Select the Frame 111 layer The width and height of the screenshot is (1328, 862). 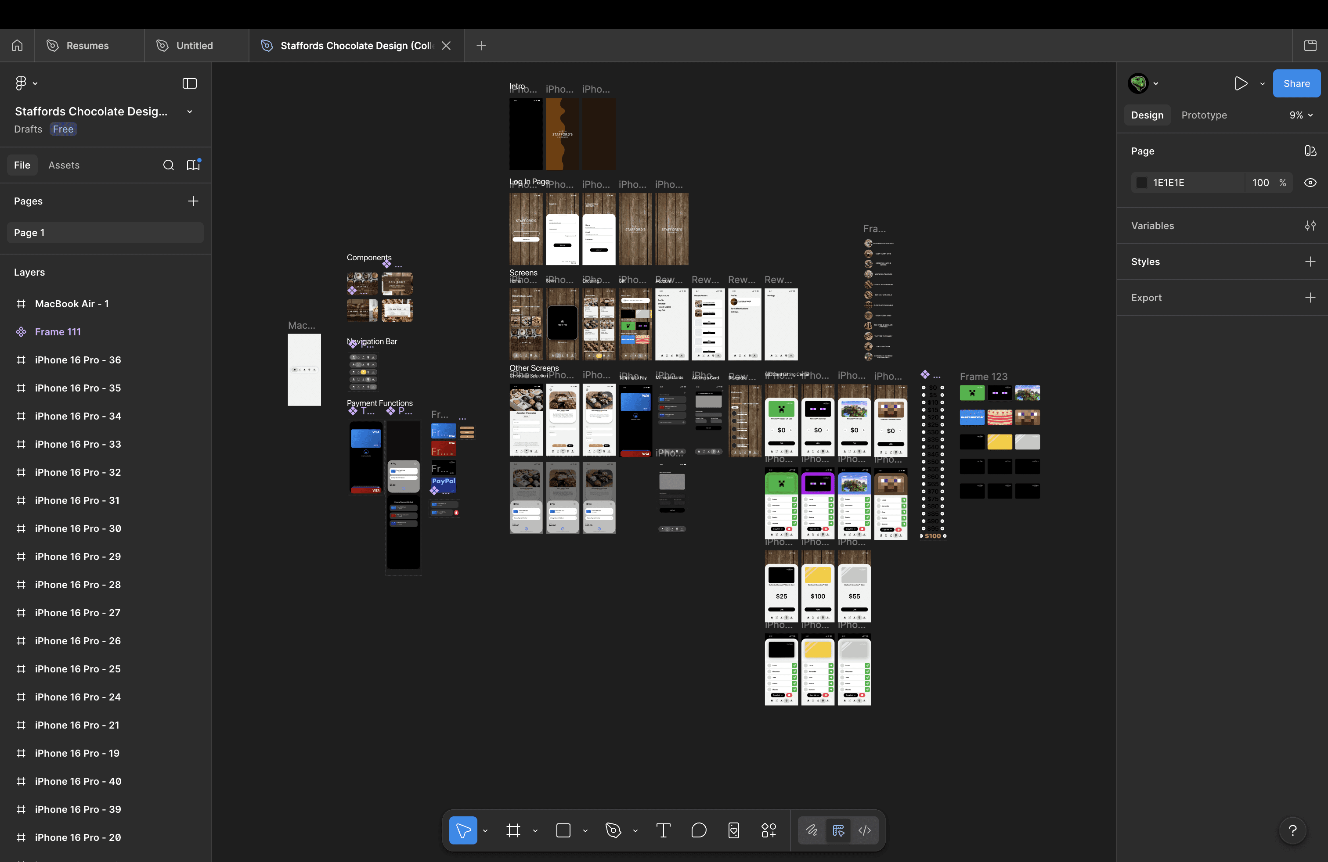[x=58, y=332]
